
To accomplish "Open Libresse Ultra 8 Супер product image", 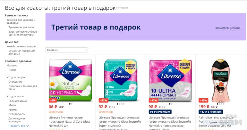I will coord(121,80).
